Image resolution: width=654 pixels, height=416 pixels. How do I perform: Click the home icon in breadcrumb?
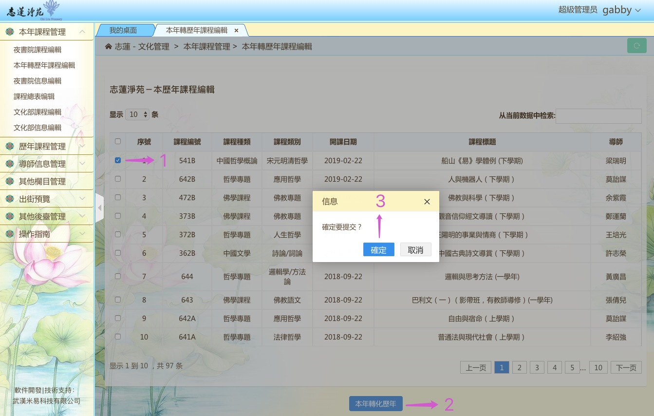(109, 47)
